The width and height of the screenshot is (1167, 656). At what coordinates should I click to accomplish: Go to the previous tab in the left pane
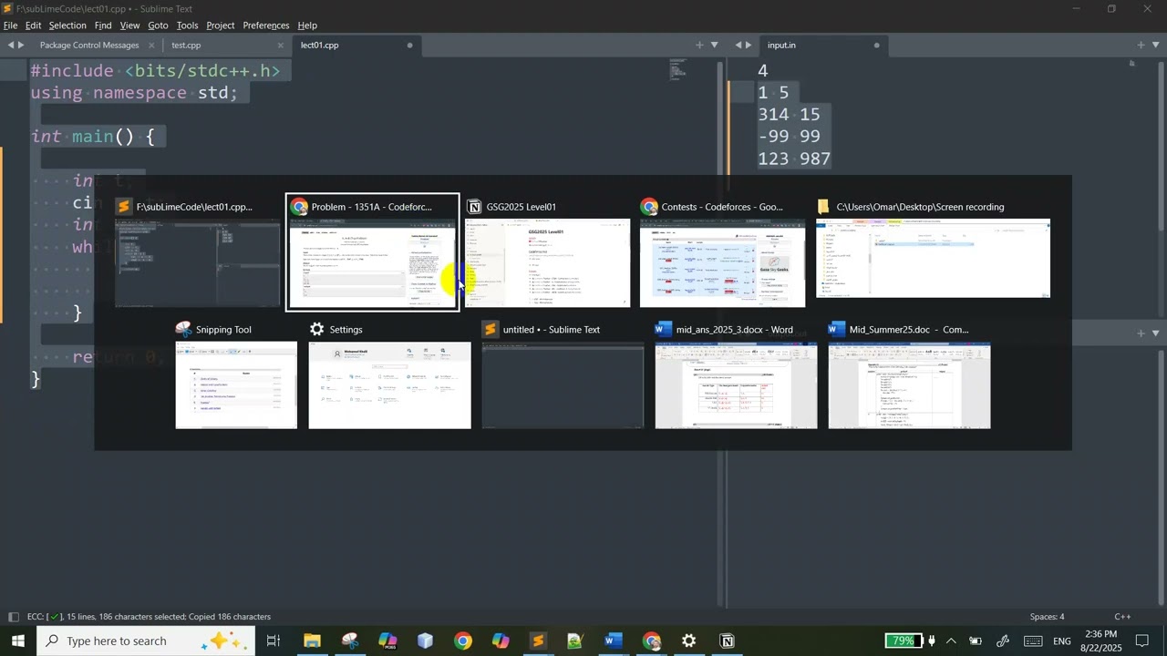[11, 45]
